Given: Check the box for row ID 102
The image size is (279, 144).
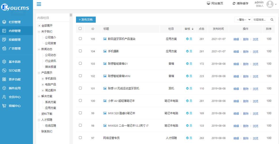Looking at the screenshot, I should coord(80,76).
